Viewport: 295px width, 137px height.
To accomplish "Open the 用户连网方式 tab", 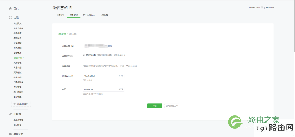I will 89,15.
